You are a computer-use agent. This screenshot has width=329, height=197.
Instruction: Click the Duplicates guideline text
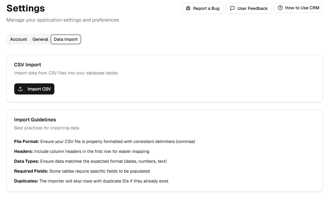91,181
